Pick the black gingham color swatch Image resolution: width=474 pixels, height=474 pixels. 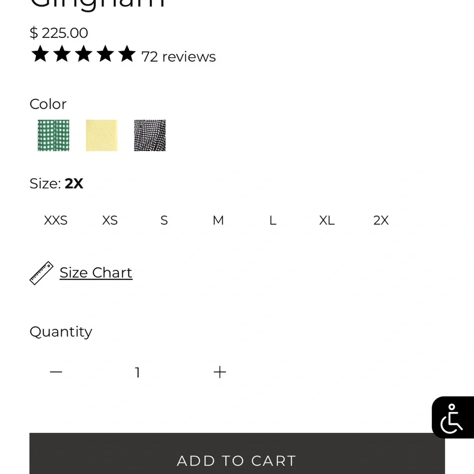150,136
